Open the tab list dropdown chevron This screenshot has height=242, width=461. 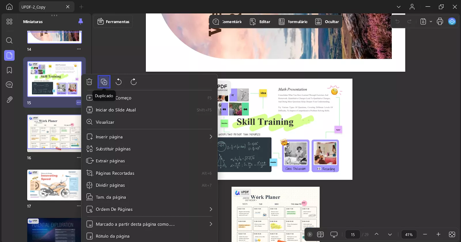[x=399, y=7]
